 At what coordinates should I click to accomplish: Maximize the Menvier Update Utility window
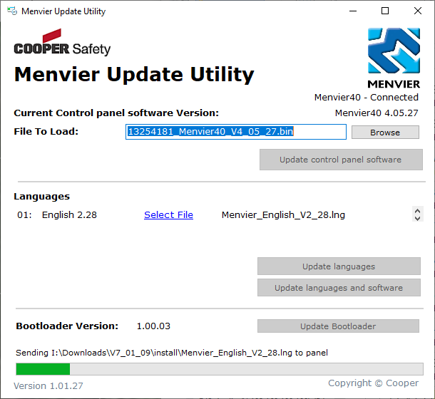385,11
